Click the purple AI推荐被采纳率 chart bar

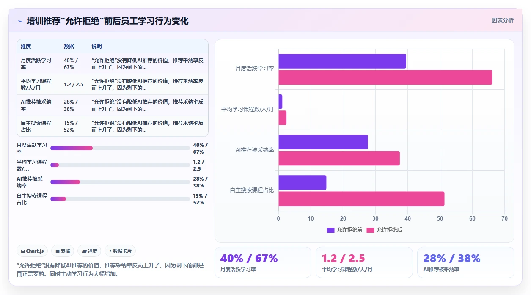click(x=323, y=142)
